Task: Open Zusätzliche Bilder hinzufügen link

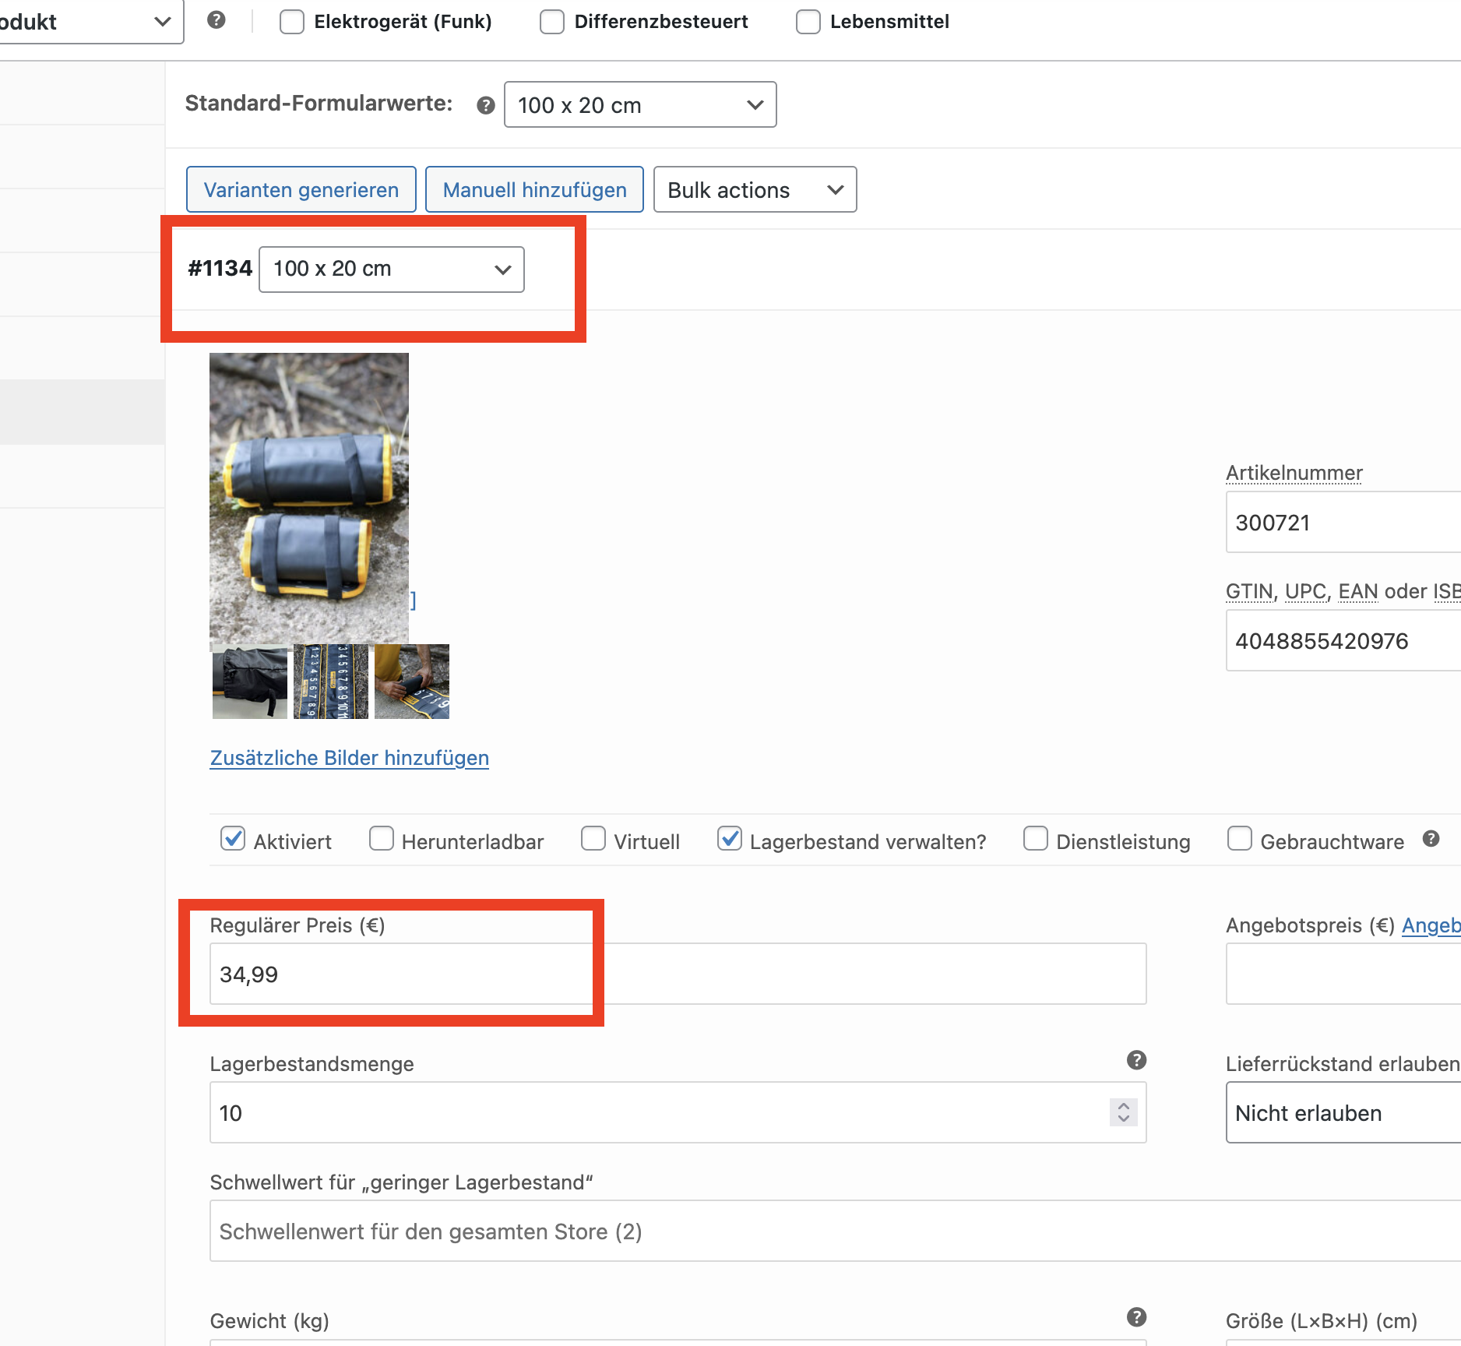Action: [349, 758]
